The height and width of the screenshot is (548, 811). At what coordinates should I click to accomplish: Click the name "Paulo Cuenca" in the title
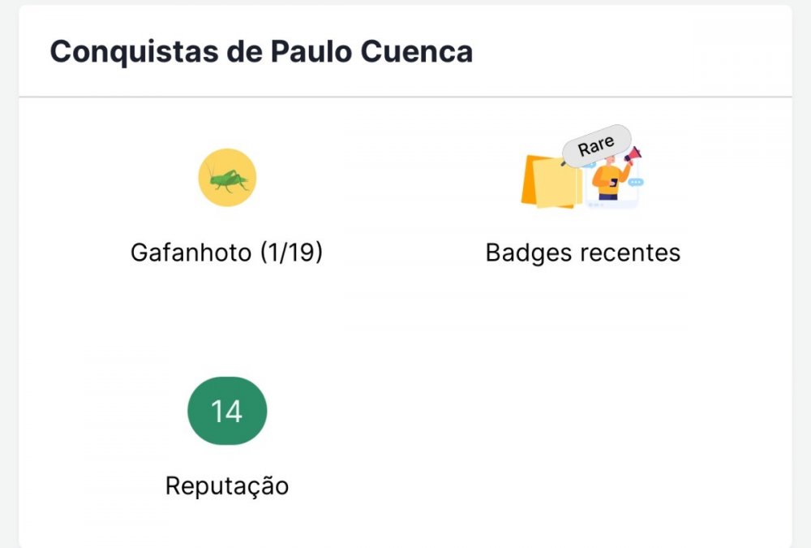(371, 52)
